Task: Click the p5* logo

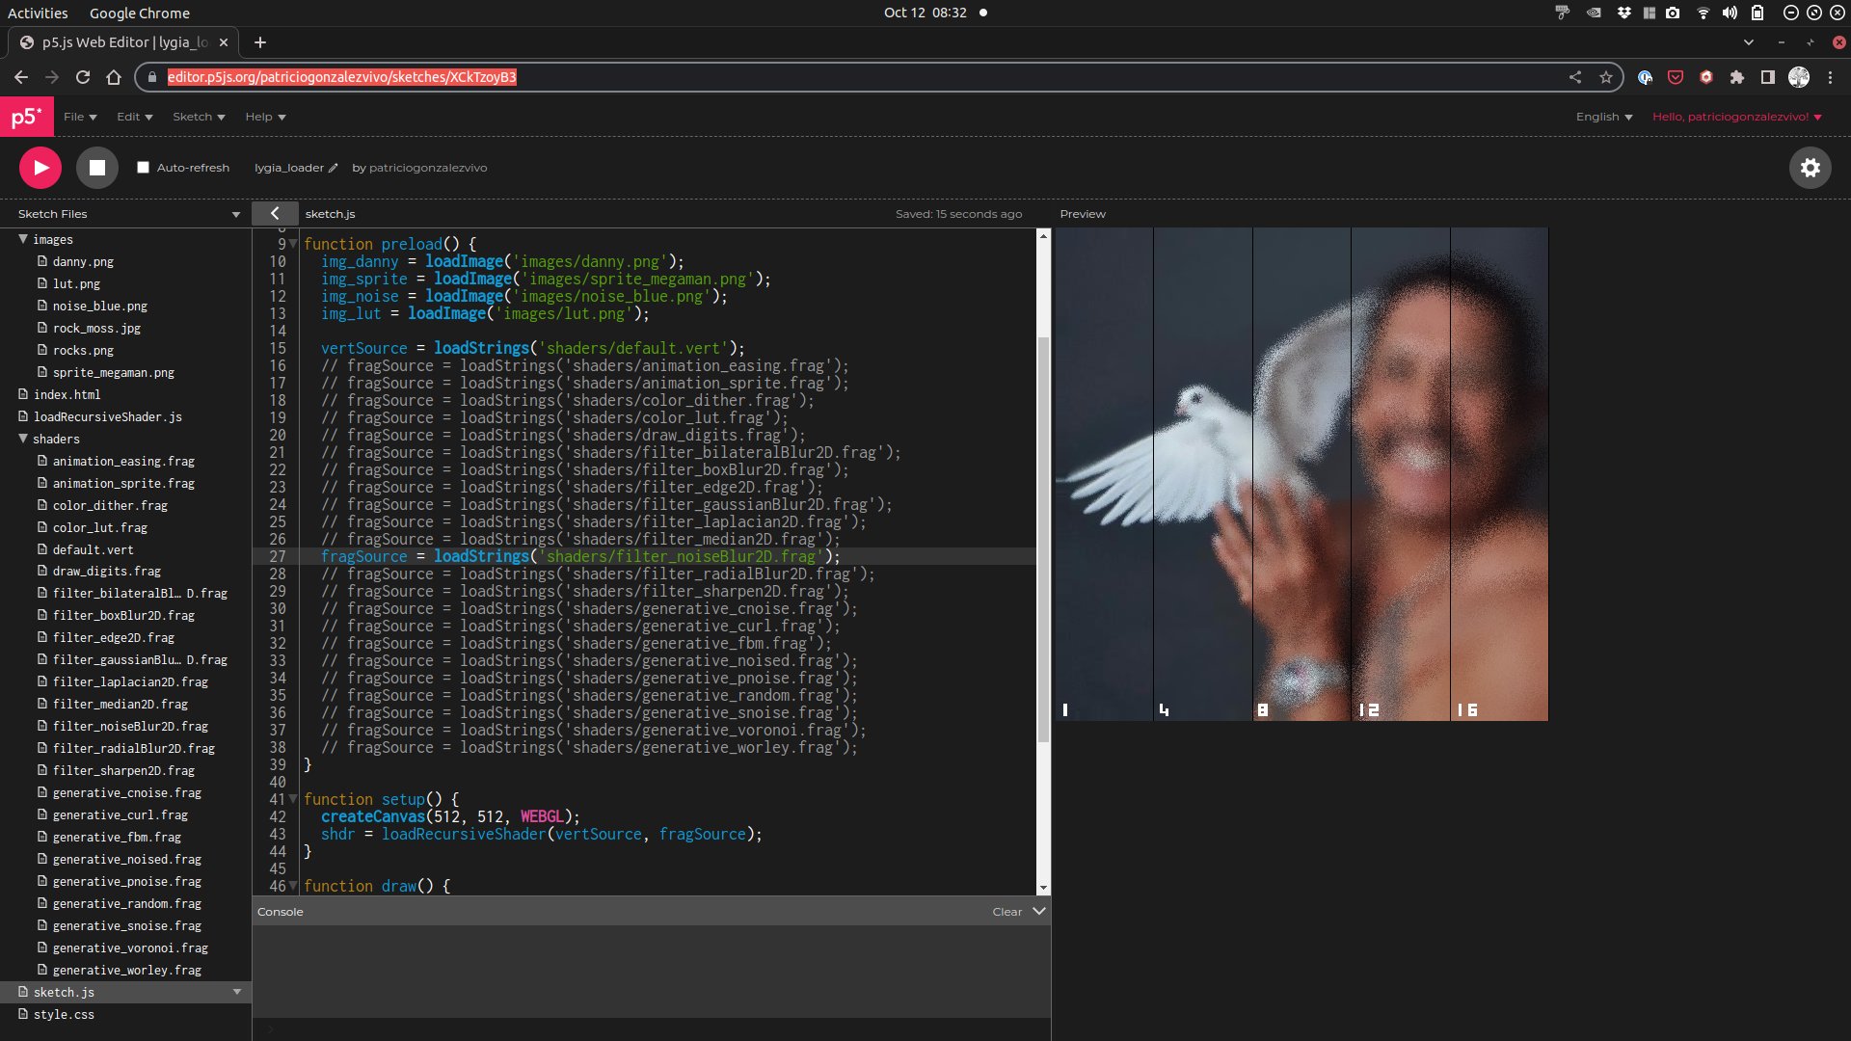Action: tap(26, 117)
